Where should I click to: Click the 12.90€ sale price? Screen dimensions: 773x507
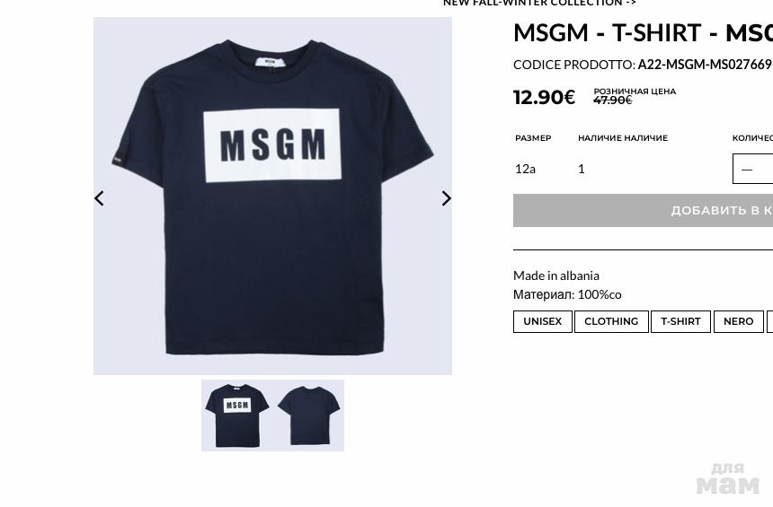545,97
